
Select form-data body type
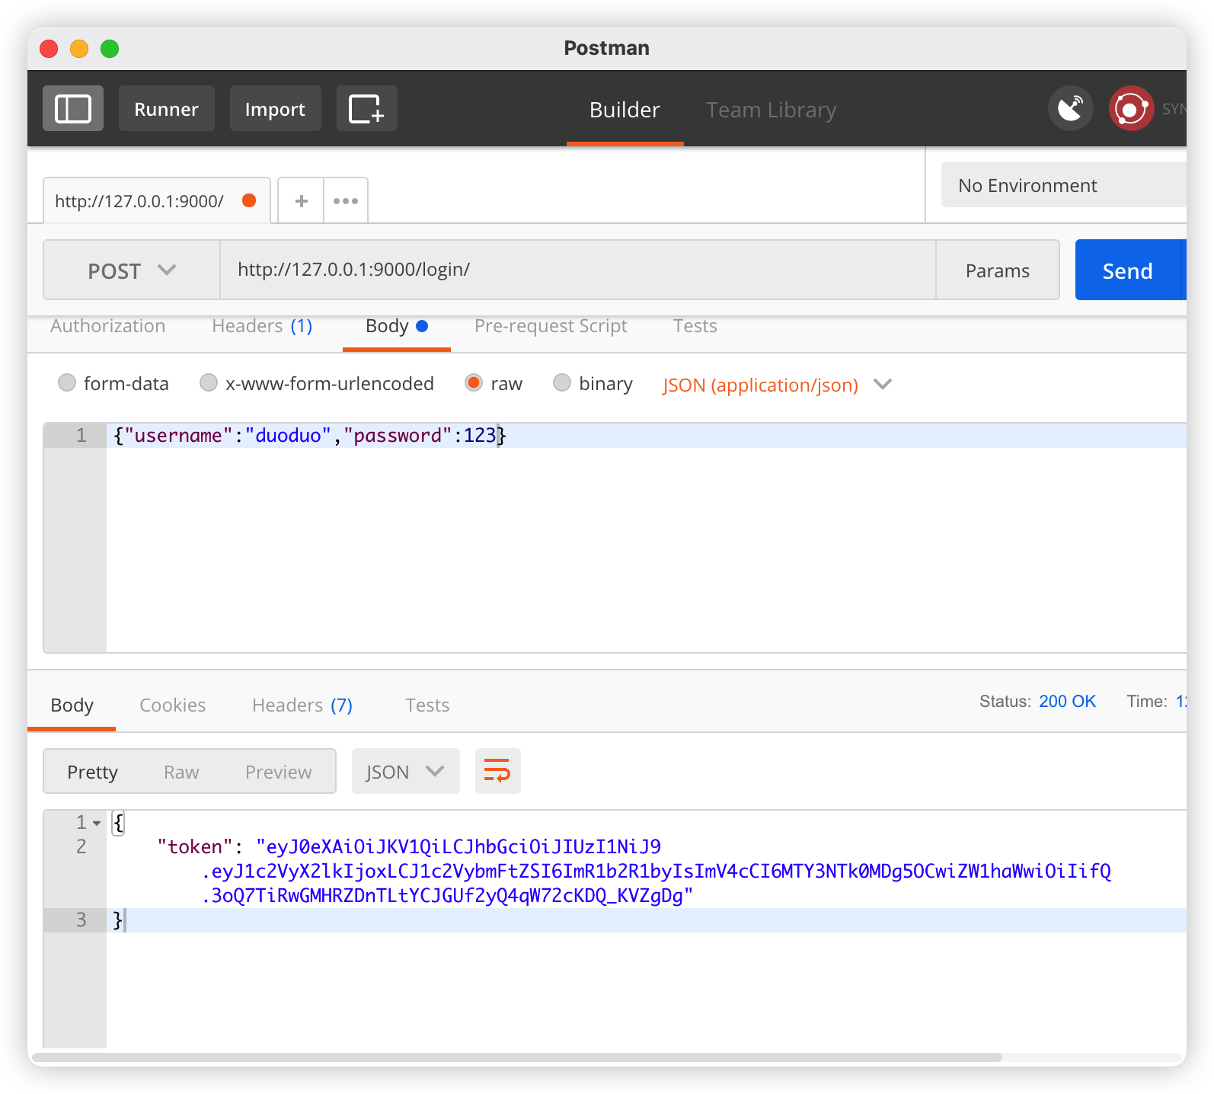click(x=113, y=383)
